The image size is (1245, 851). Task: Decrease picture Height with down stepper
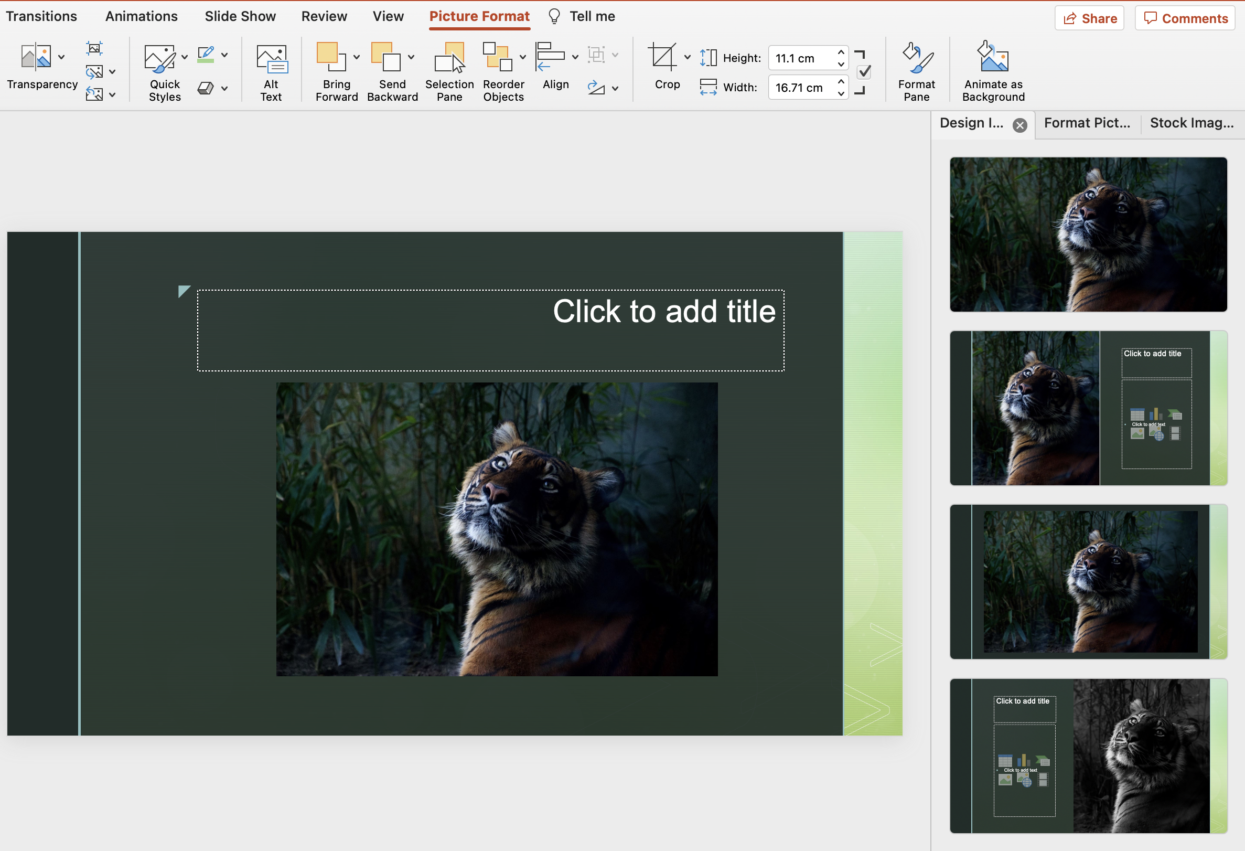pos(842,65)
